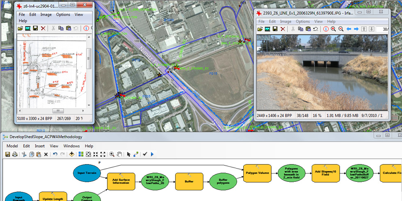Start slideshow in the JPG IrfanView window

(267, 29)
